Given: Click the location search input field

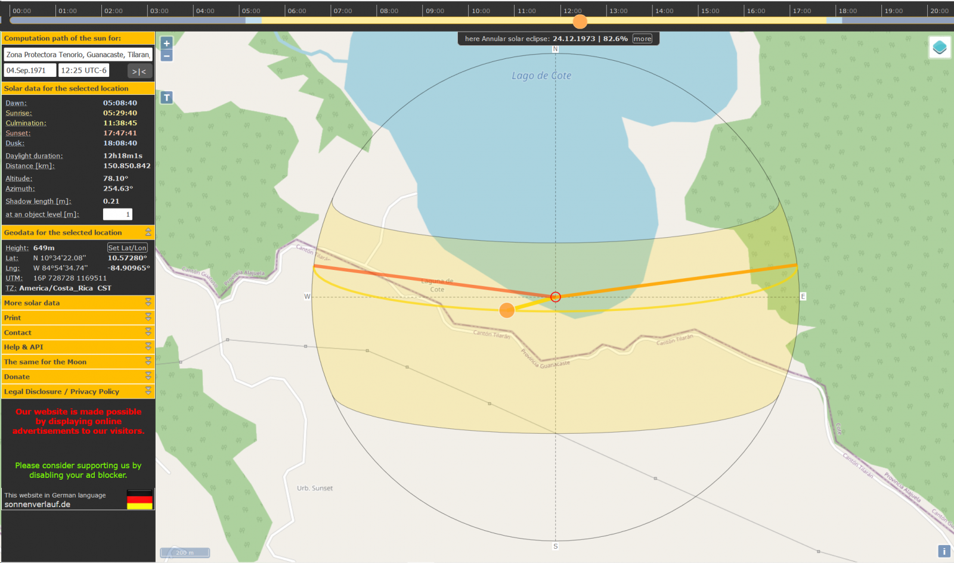Looking at the screenshot, I should 78,55.
